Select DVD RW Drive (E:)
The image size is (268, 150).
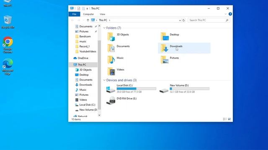tap(121, 100)
